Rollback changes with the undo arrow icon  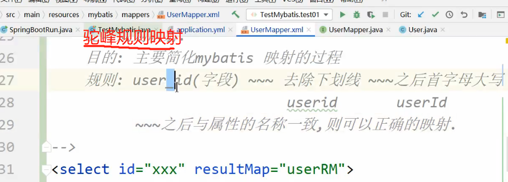464,15
